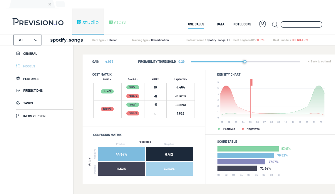The height and width of the screenshot is (194, 335).
Task: Click the Tasks checkmark icon
Action: click(x=18, y=103)
